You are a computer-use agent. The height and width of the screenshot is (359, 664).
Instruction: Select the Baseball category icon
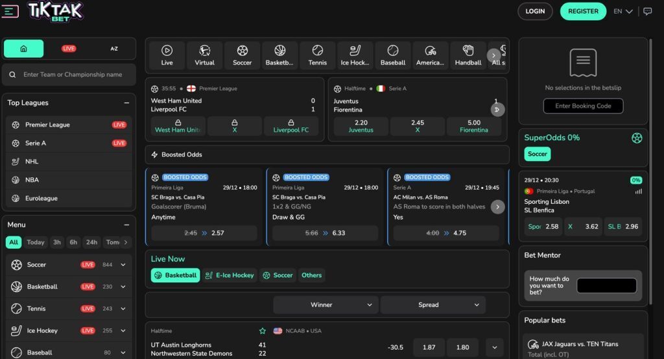392,56
